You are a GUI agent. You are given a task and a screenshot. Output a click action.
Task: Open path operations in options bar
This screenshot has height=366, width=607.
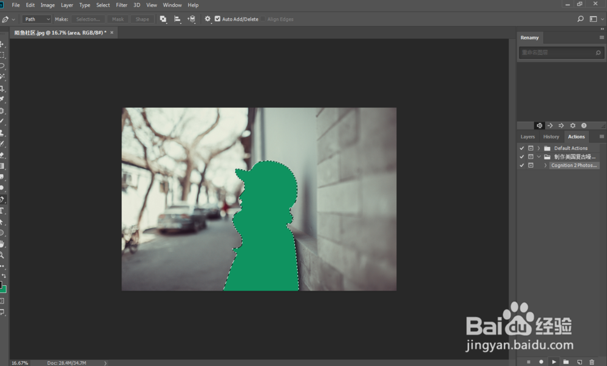click(163, 19)
